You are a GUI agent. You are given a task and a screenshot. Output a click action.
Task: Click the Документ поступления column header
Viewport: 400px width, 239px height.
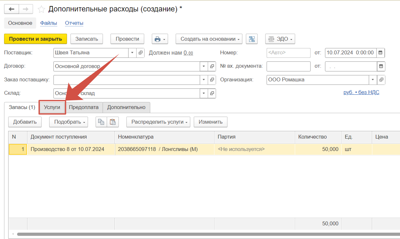pyautogui.click(x=71, y=137)
